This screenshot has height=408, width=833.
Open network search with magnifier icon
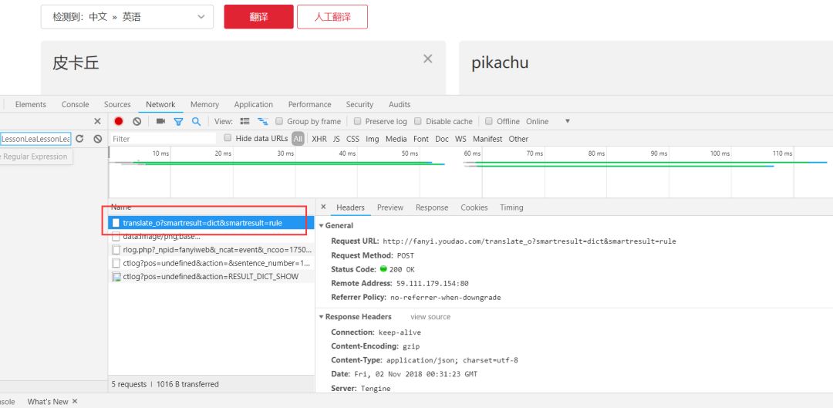(196, 121)
